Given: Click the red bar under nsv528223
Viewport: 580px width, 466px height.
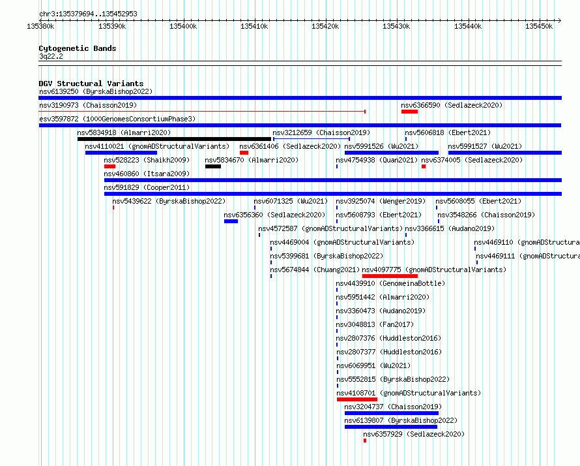Looking at the screenshot, I should (110, 166).
